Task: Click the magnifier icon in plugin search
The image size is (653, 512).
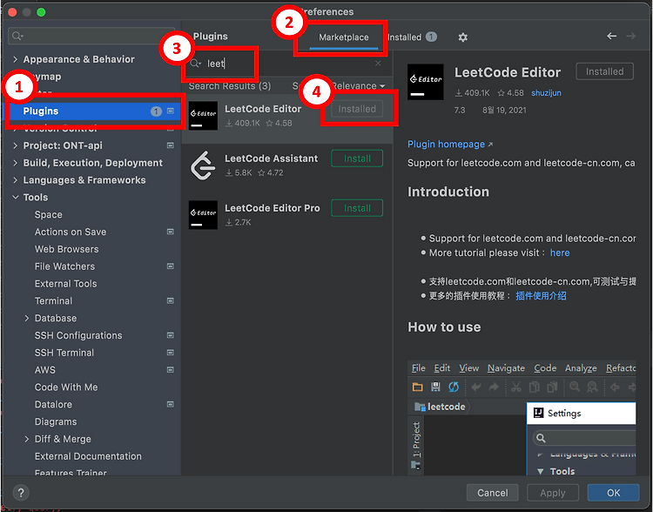Action: click(x=195, y=64)
